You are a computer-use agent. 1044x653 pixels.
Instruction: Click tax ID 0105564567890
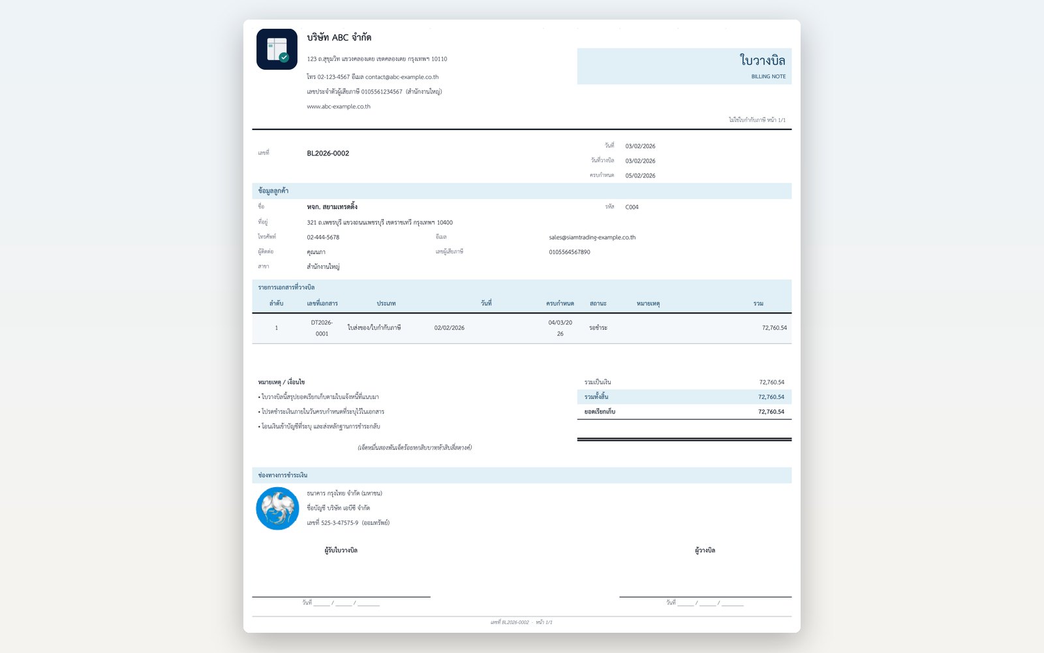coord(570,252)
